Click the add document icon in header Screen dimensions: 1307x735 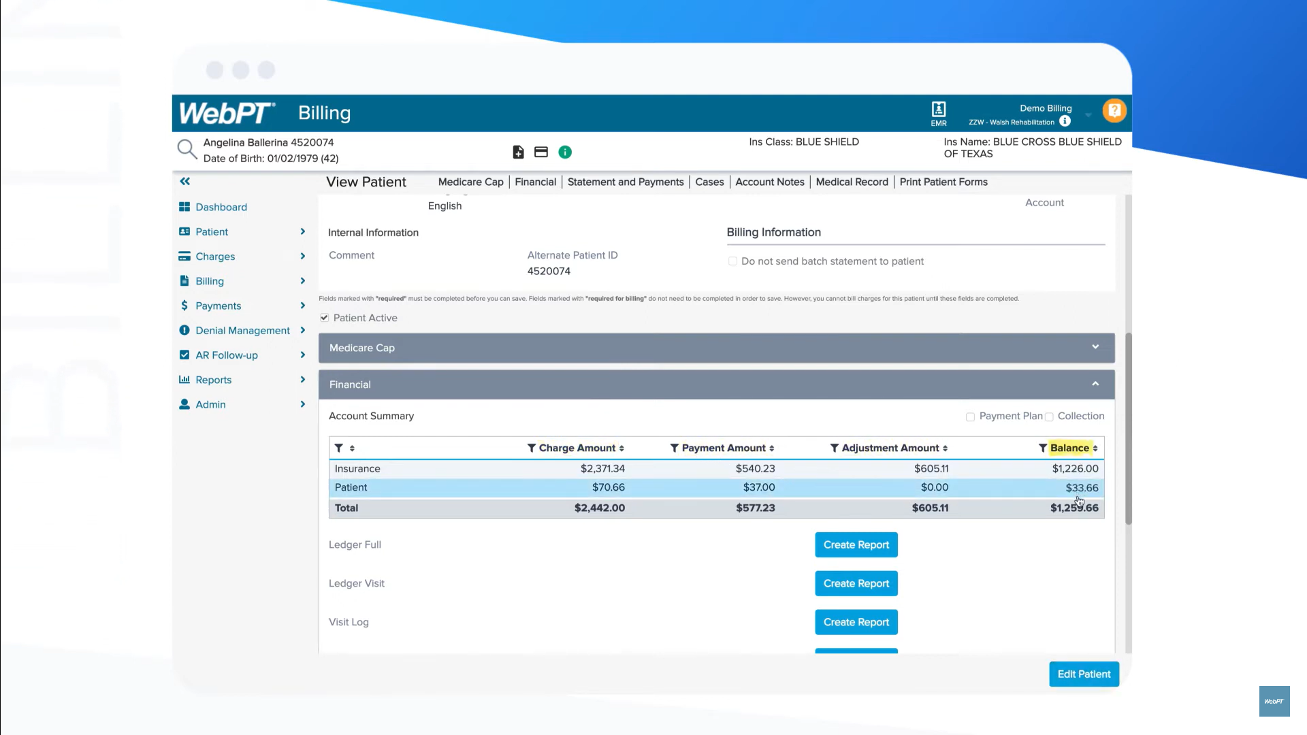[x=518, y=152]
